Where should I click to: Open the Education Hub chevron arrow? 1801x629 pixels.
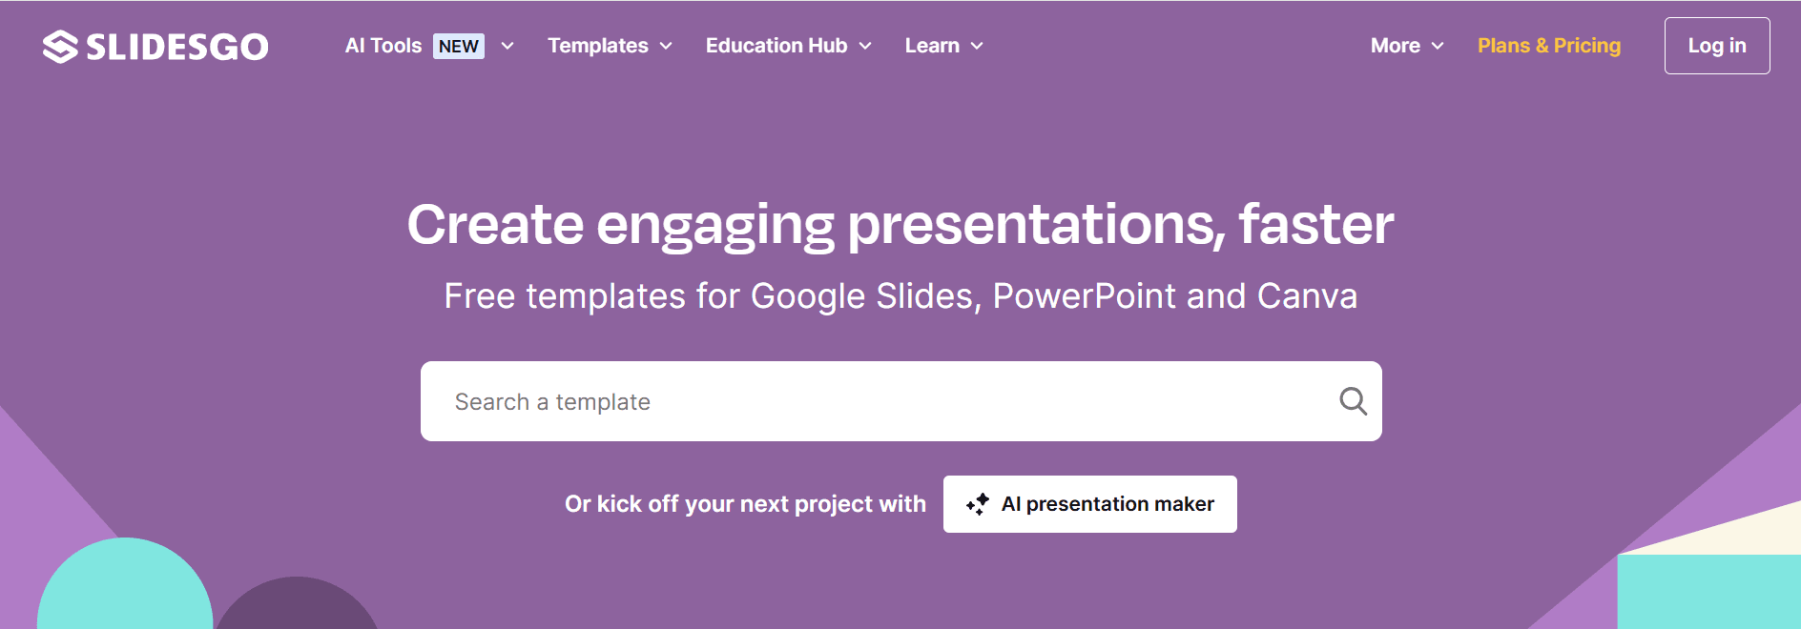tap(865, 46)
